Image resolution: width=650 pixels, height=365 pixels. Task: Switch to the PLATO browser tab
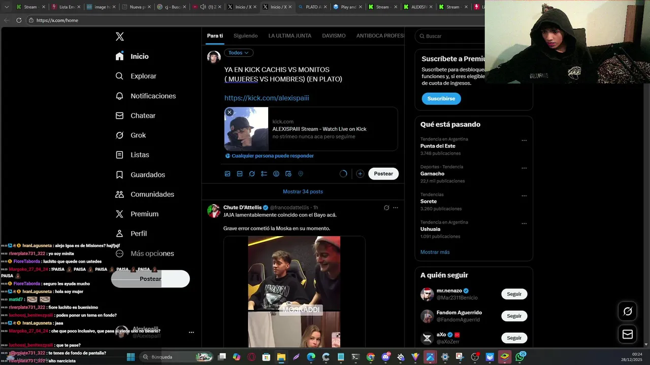pyautogui.click(x=311, y=7)
